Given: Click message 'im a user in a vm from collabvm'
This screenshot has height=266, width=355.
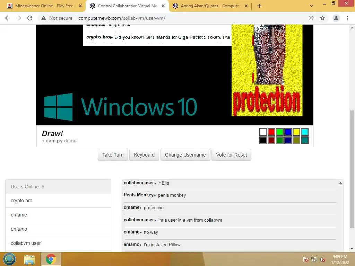Looking at the screenshot, I should [x=190, y=220].
